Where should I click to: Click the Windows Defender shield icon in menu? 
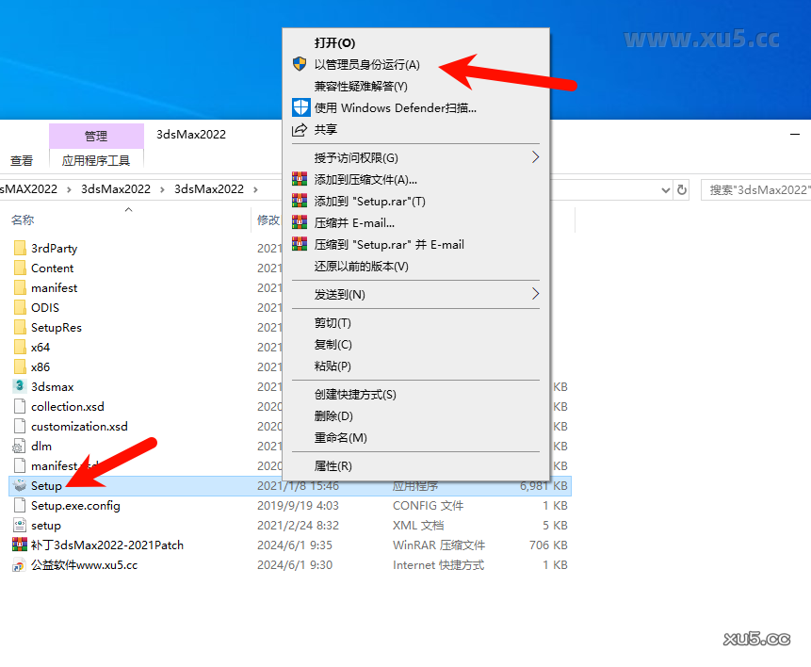coord(300,107)
